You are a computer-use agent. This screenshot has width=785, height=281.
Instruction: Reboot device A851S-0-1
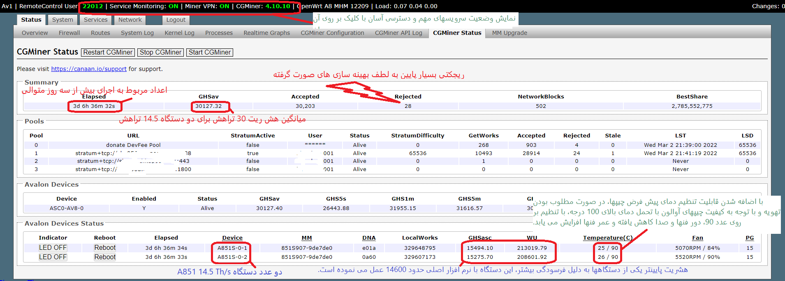pos(105,247)
